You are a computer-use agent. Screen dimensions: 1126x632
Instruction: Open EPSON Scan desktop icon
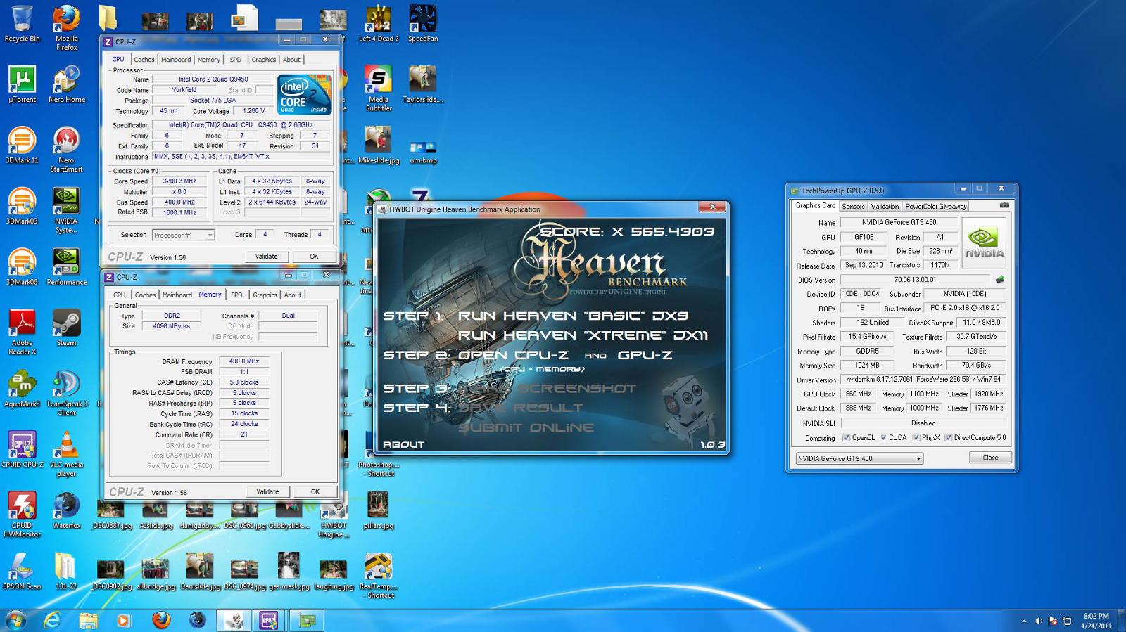point(22,571)
